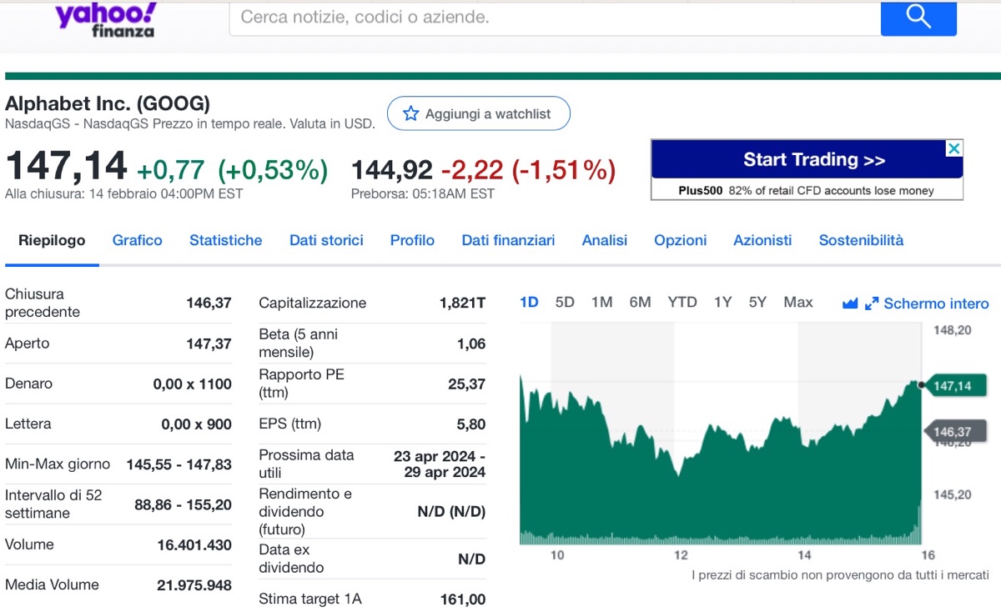Add GOOG via Aggiungi a watchlist button
Screen dimensions: 1001x612
coord(479,113)
